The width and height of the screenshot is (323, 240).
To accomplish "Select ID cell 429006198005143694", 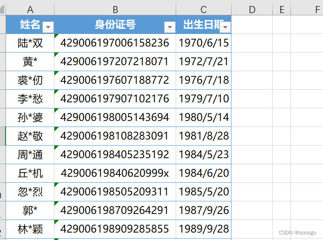I will [115, 117].
